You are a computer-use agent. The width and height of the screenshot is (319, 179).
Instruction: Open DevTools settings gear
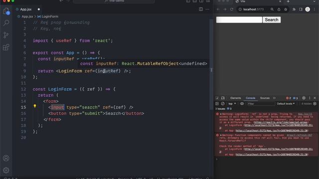pyautogui.click(x=304, y=98)
